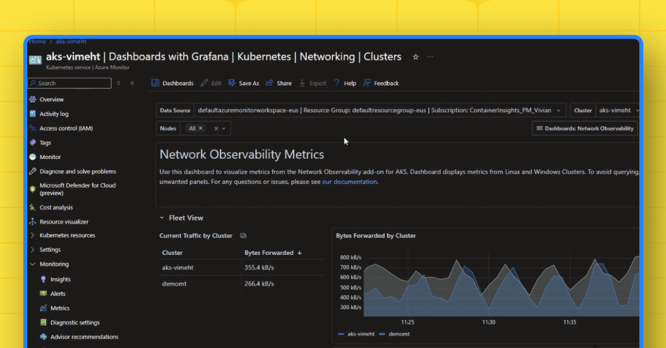Click the Microsoft Defender for Cloud shield icon
This screenshot has height=348, width=666.
pos(33,189)
